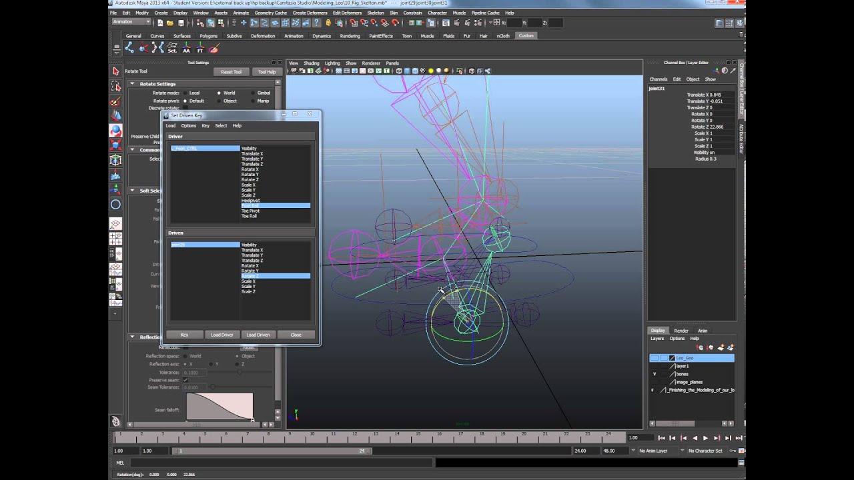This screenshot has height=480, width=854.
Task: Set Rotate mode to Local
Action: [184, 93]
